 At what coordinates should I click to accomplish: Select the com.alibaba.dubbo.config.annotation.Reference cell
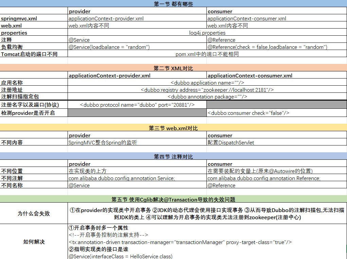tap(264, 178)
